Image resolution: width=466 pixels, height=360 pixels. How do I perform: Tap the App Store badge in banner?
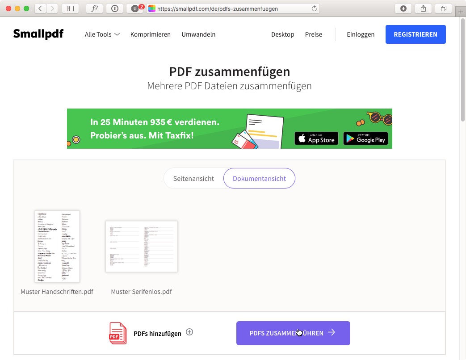[x=316, y=138]
